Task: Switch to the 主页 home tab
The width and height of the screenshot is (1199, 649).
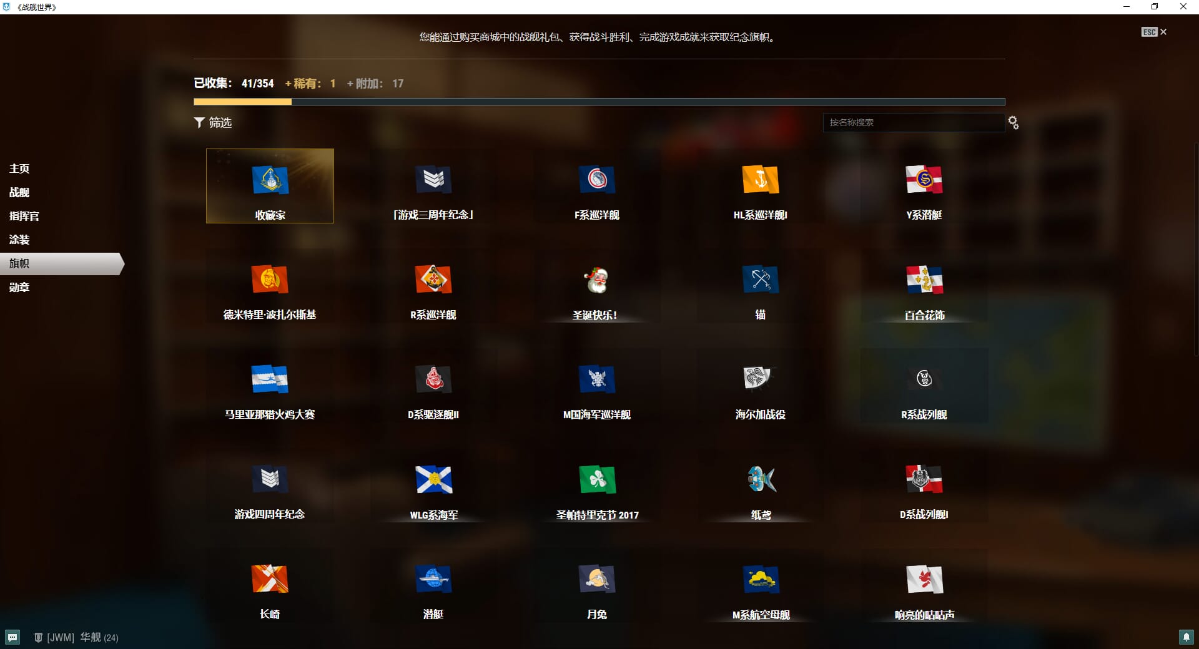Action: click(x=19, y=168)
